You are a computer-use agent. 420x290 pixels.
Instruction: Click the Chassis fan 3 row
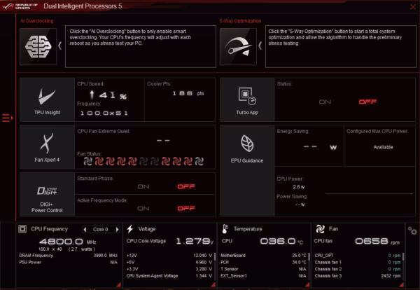point(358,276)
